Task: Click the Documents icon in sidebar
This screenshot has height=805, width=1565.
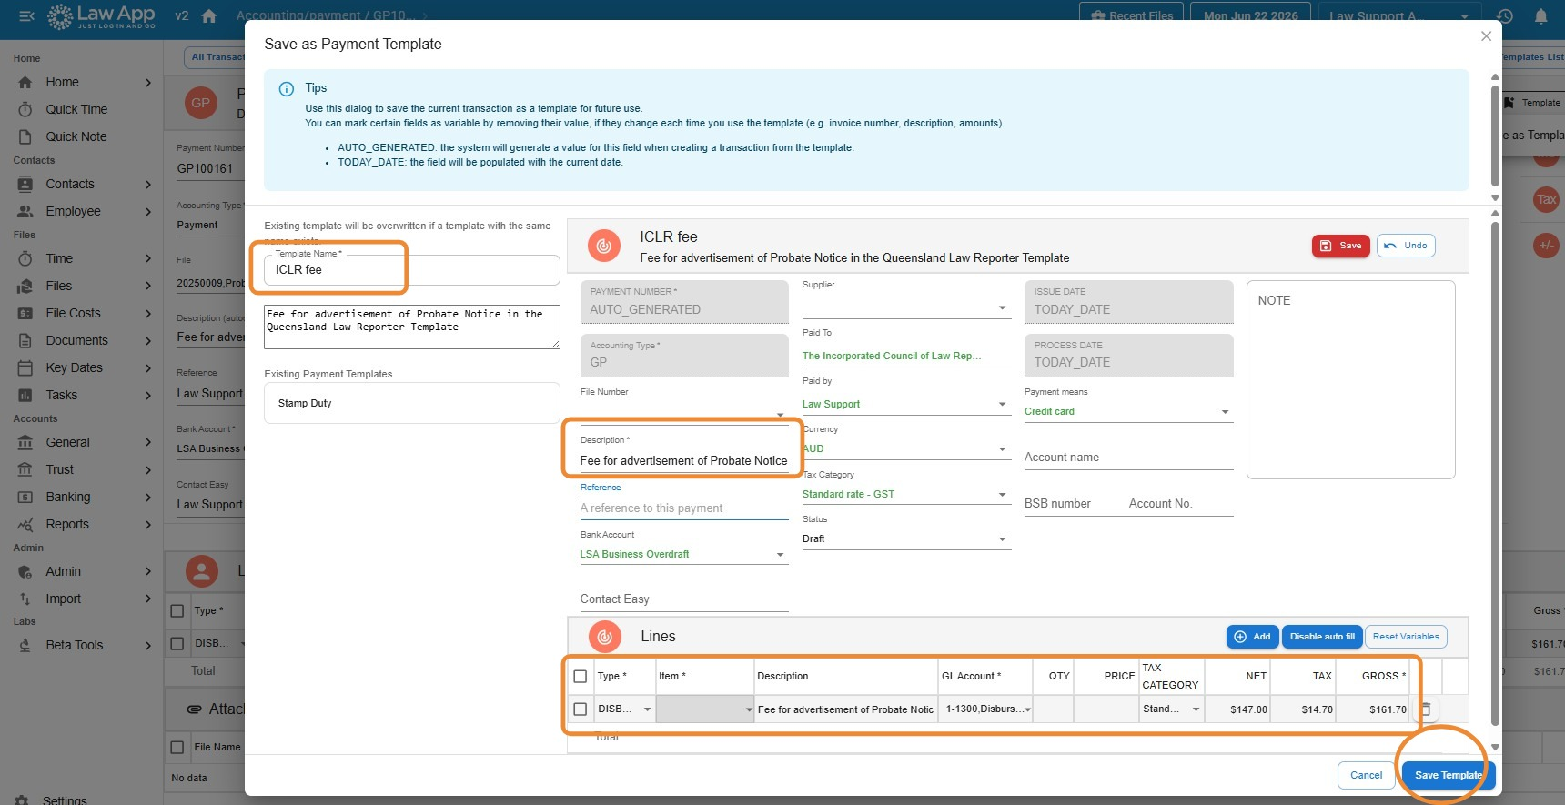Action: pyautogui.click(x=25, y=340)
